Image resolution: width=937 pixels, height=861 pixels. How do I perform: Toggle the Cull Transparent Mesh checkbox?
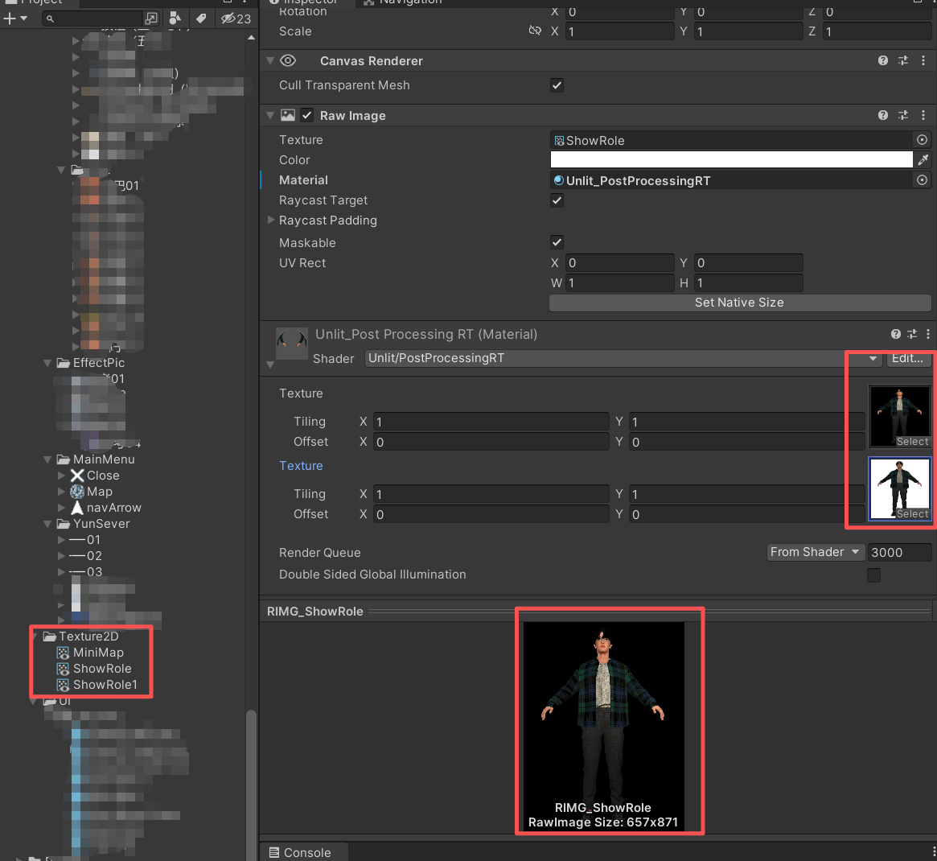(x=557, y=85)
